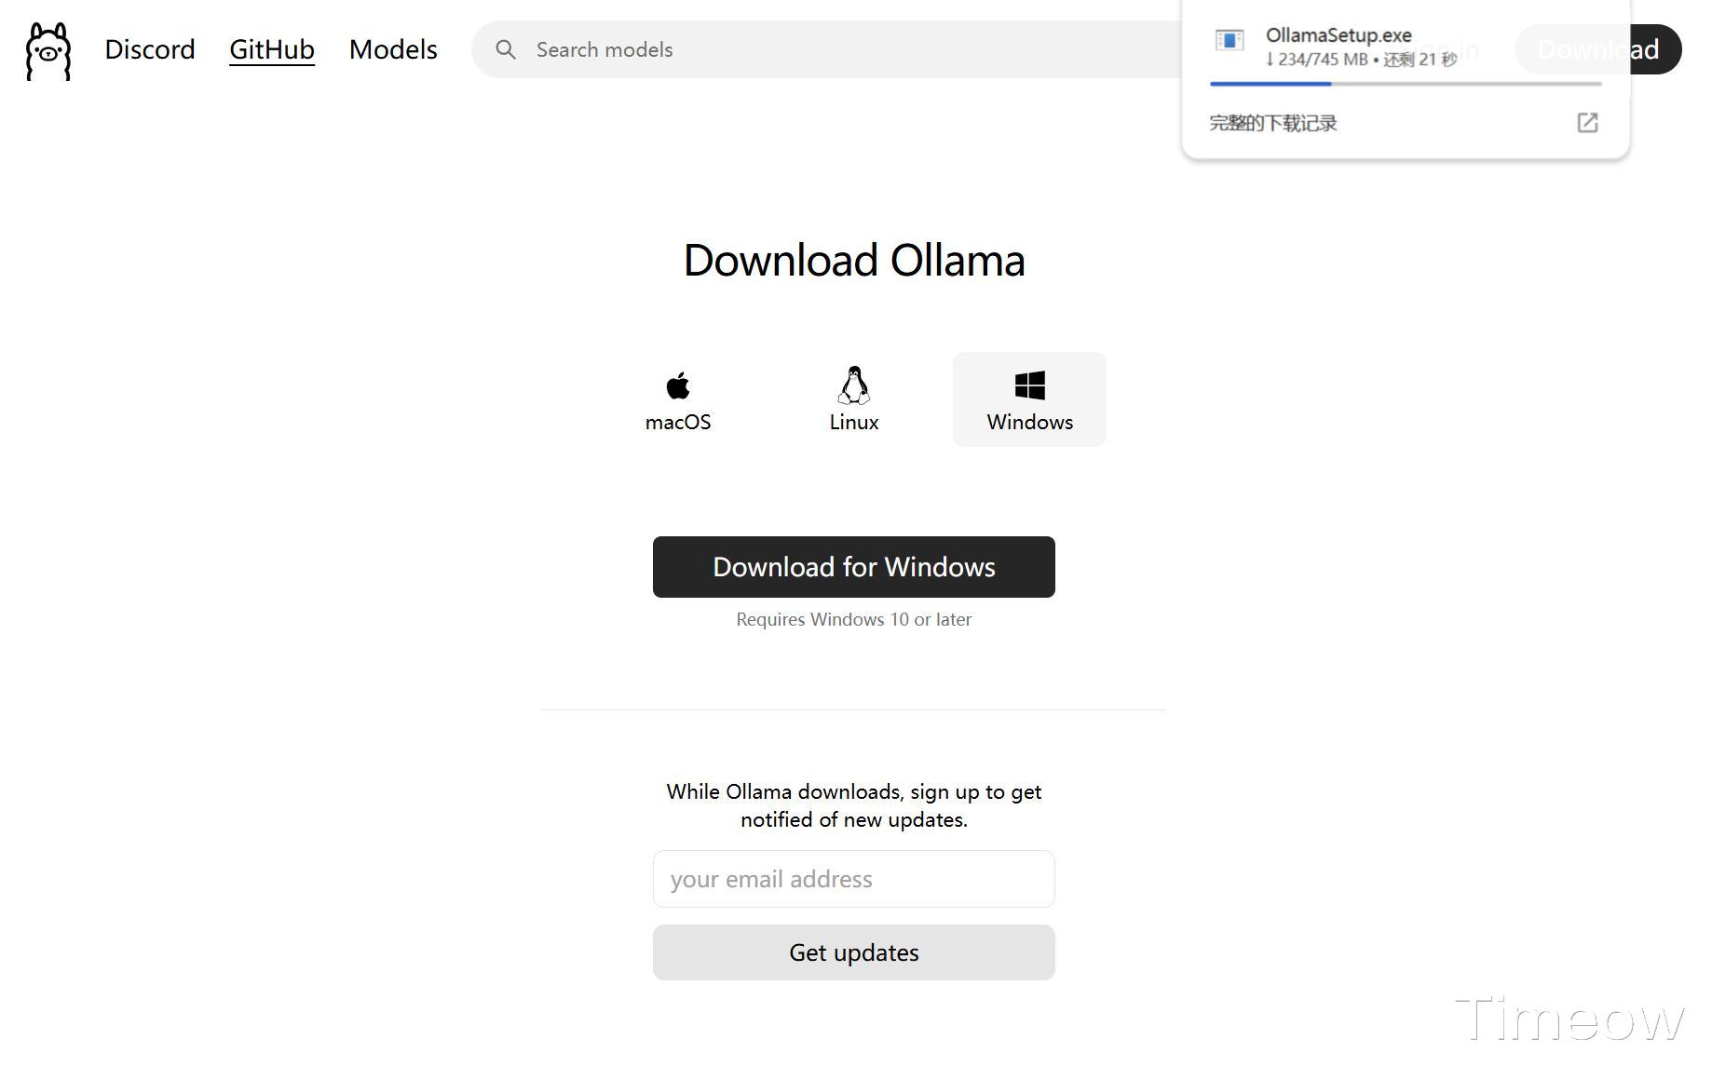Open the Discord link
Viewport: 1712px width, 1080px height.
click(x=150, y=49)
